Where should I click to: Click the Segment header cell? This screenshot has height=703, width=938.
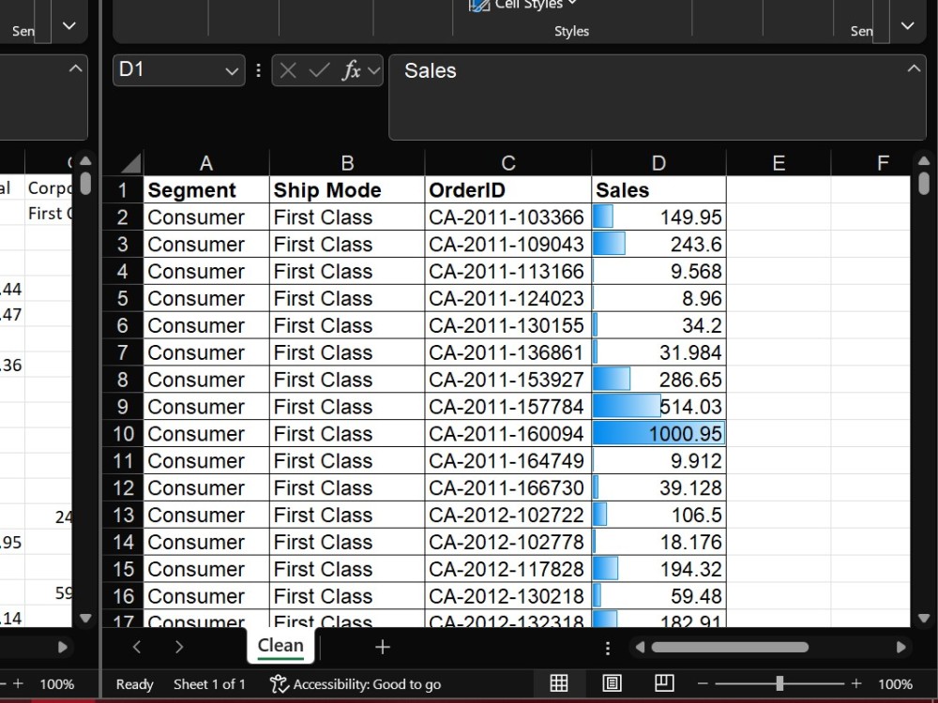point(206,190)
